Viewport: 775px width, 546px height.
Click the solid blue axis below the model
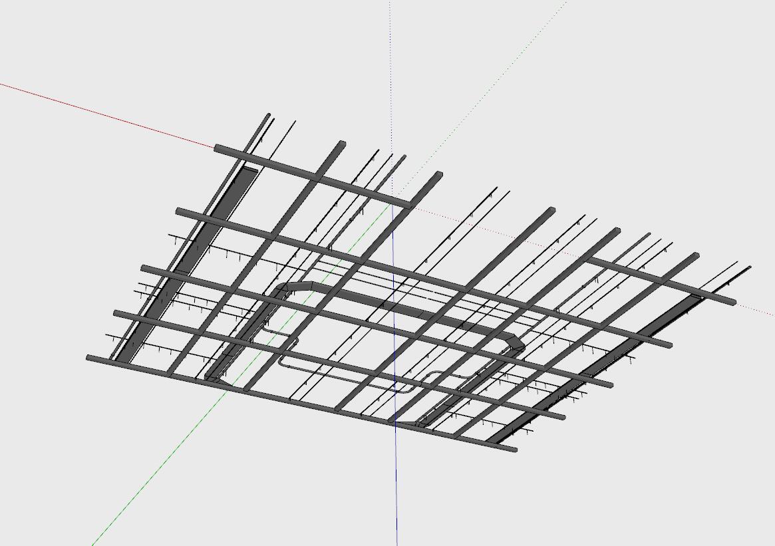coord(396,492)
